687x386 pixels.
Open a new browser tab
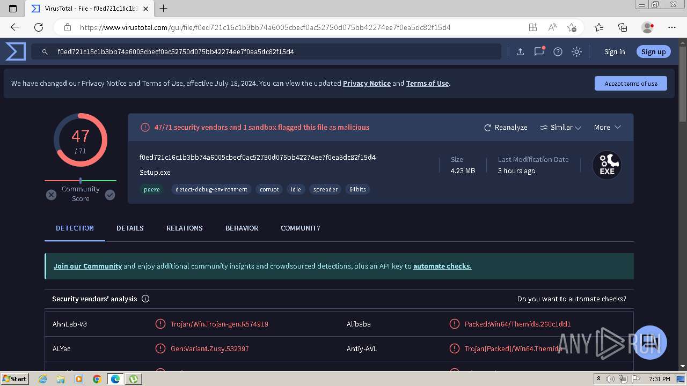(x=164, y=9)
